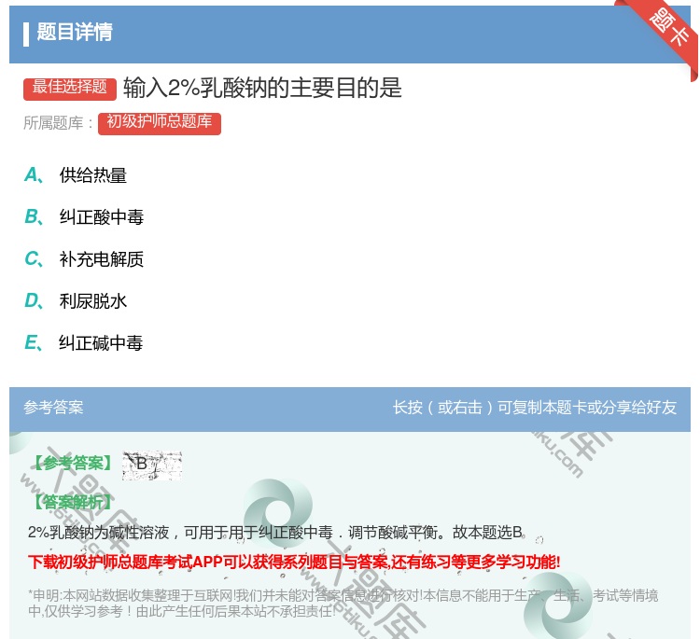This screenshot has height=639, width=700.
Task: Click the 题卡 corner ribbon
Action: click(x=667, y=28)
